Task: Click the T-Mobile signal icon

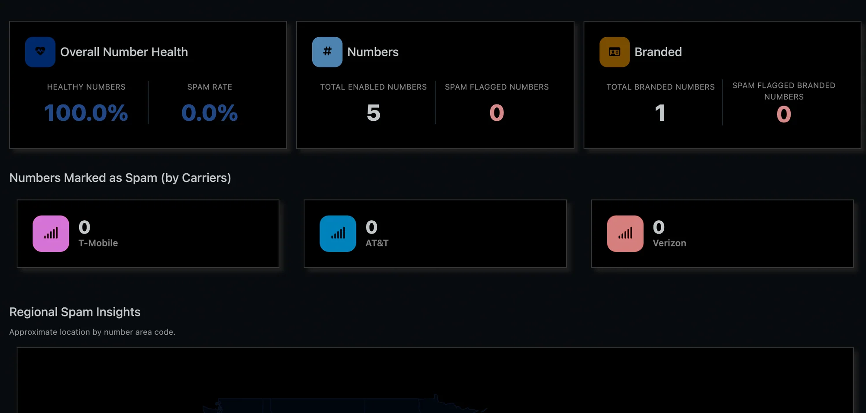Action: [51, 234]
